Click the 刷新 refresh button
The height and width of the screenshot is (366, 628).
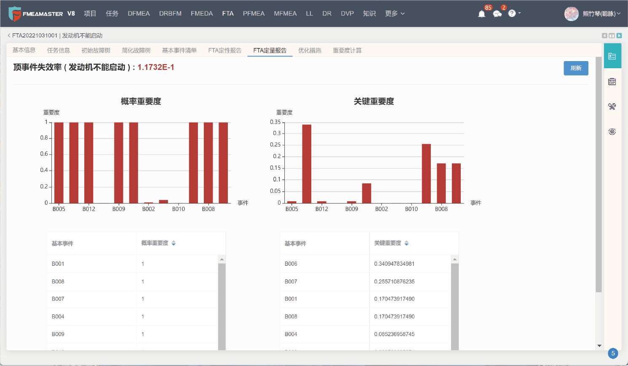(576, 68)
